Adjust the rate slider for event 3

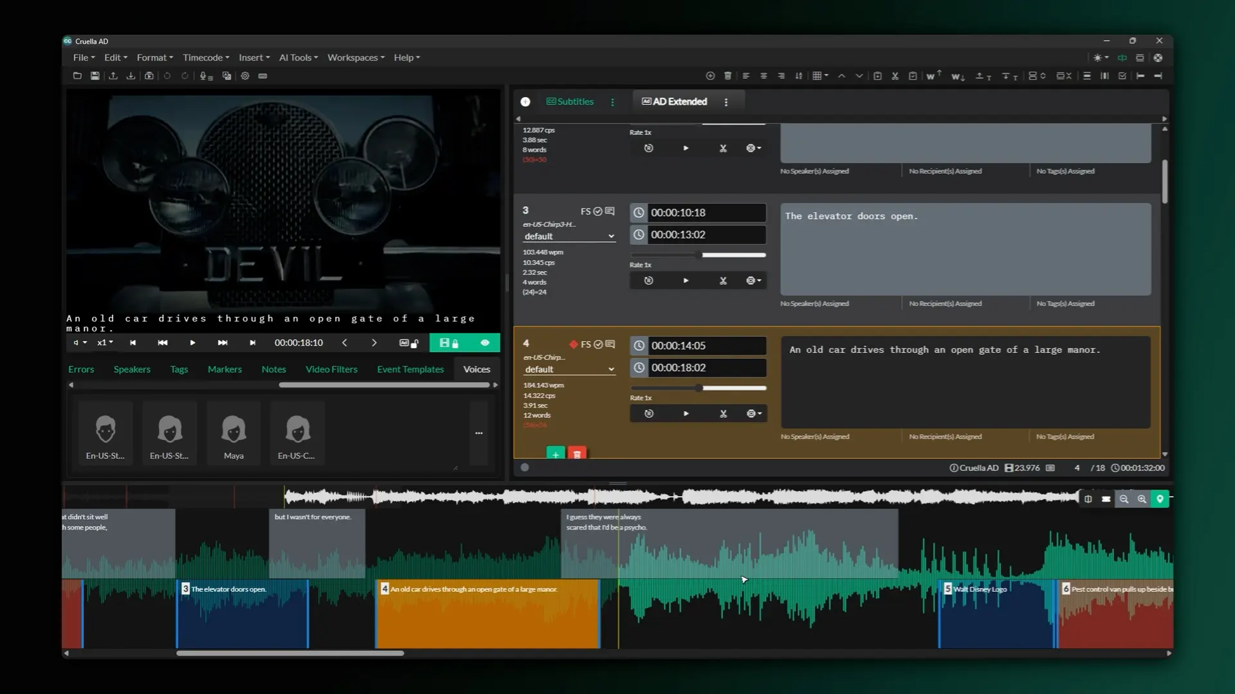coord(699,255)
